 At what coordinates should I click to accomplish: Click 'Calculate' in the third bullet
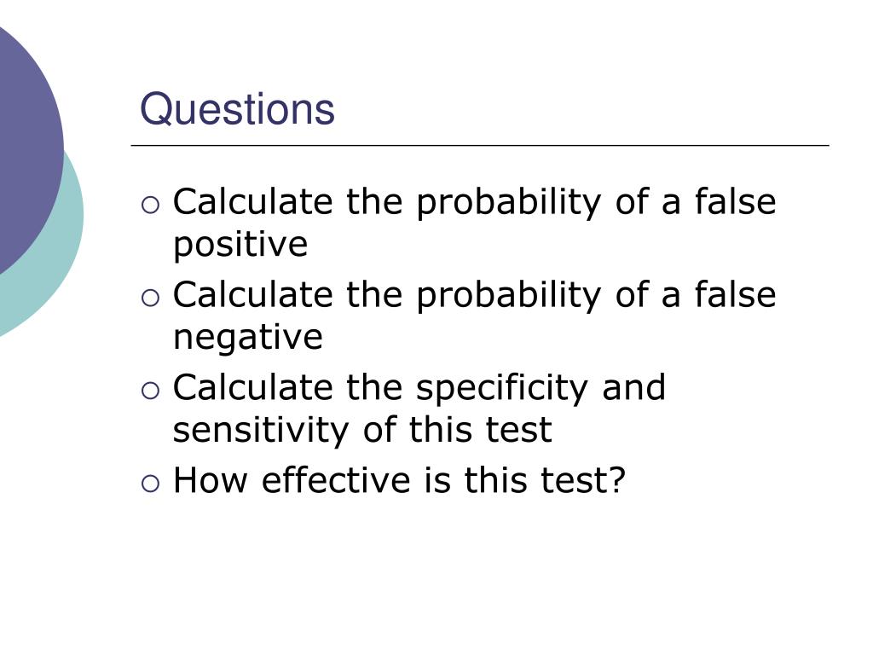point(252,386)
